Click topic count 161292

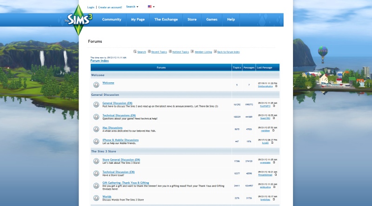point(237,105)
